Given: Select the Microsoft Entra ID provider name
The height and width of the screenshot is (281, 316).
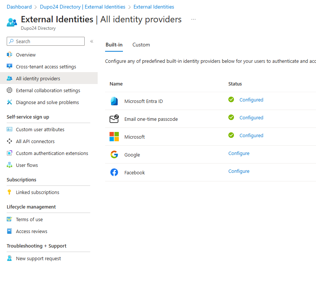Looking at the screenshot, I should point(143,101).
